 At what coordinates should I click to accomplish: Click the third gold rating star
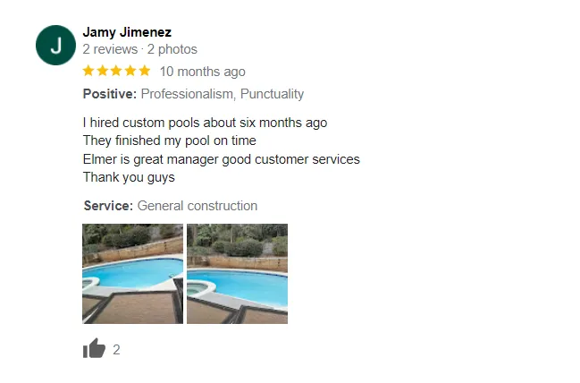coord(116,71)
